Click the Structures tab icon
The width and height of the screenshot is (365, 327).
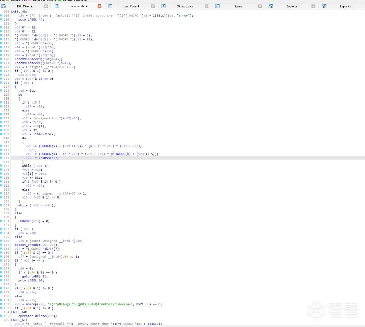click(x=164, y=6)
